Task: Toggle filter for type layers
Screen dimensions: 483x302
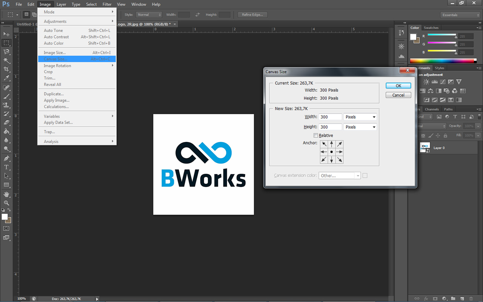Action: [455, 117]
